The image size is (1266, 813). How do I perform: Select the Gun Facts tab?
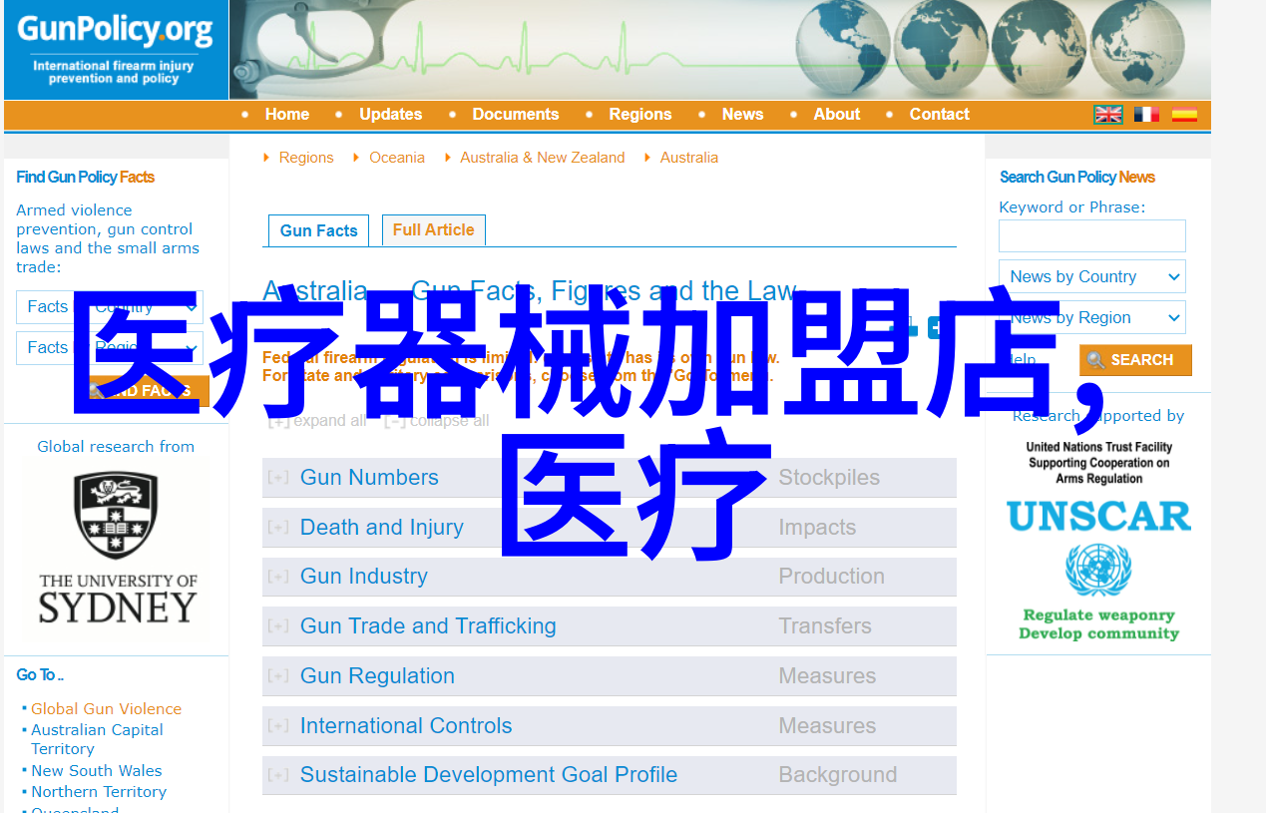318,230
